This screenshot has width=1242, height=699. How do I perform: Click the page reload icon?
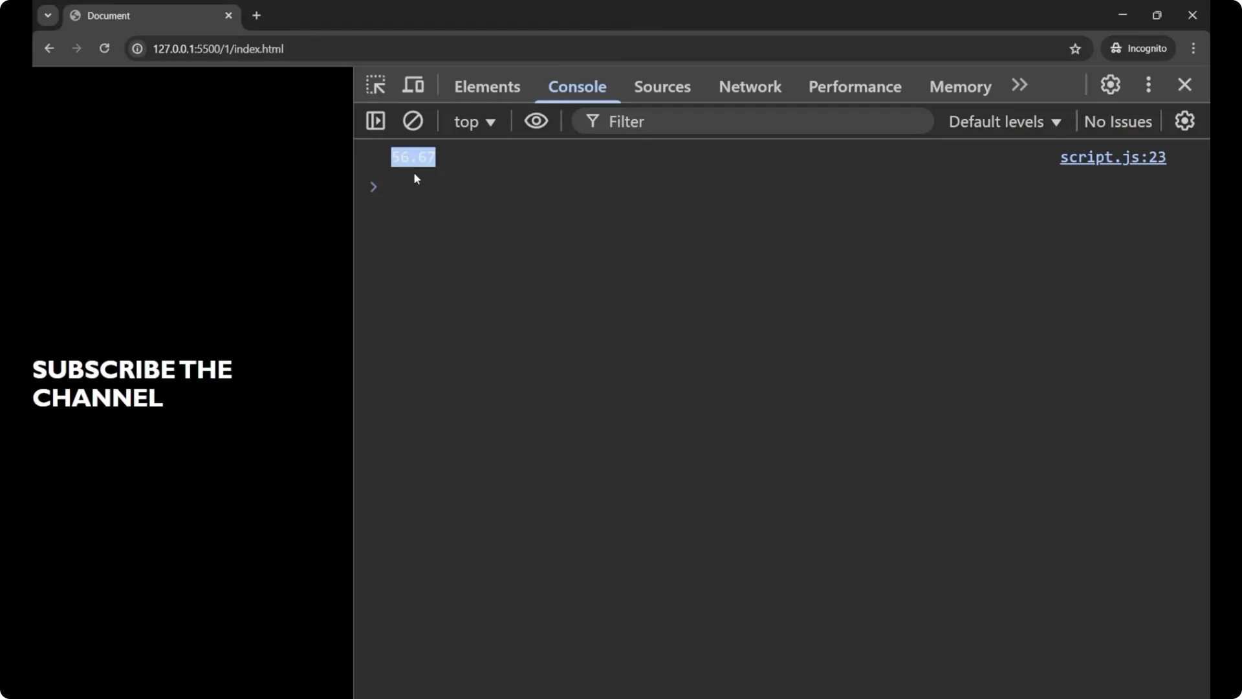click(x=104, y=49)
